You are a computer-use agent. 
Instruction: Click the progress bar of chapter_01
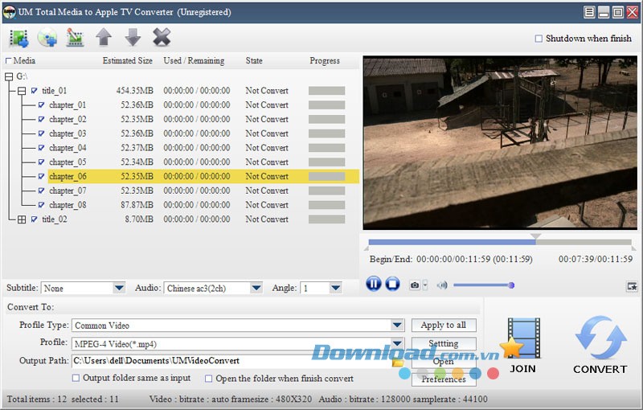click(326, 105)
